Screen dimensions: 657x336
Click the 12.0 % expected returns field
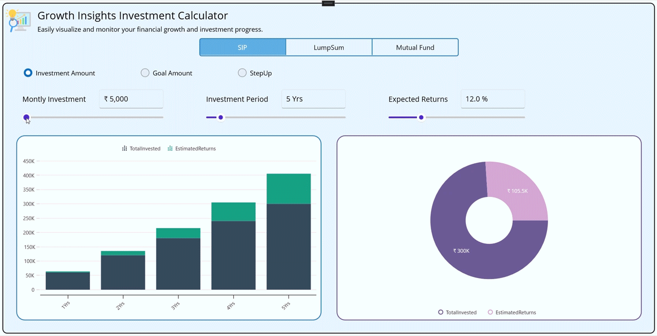click(493, 99)
